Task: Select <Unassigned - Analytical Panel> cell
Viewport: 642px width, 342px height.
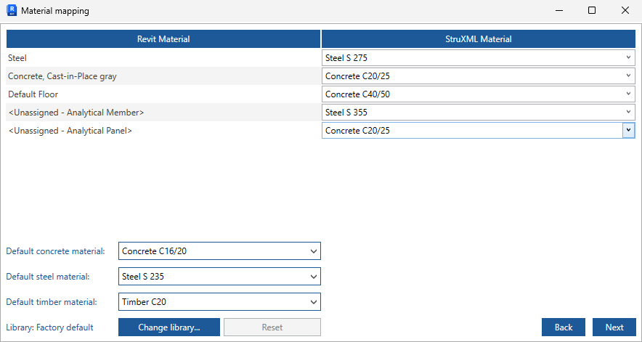Action: [x=163, y=131]
